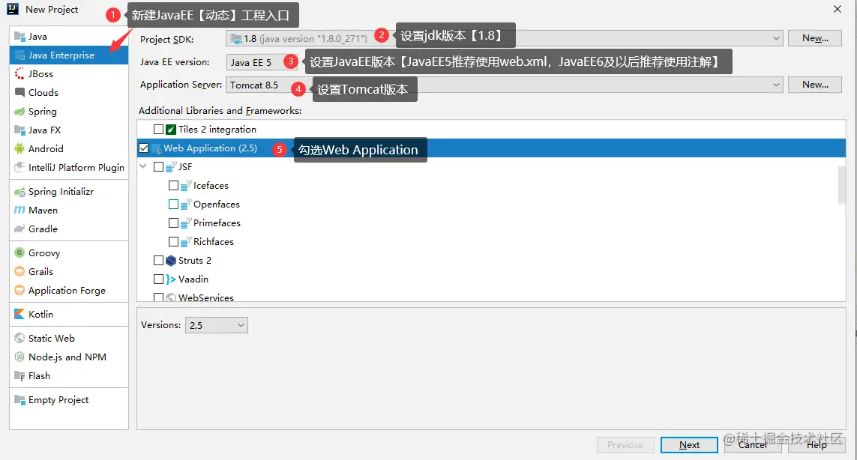Click the Web Application icon
The height and width of the screenshot is (460, 857).
[156, 148]
